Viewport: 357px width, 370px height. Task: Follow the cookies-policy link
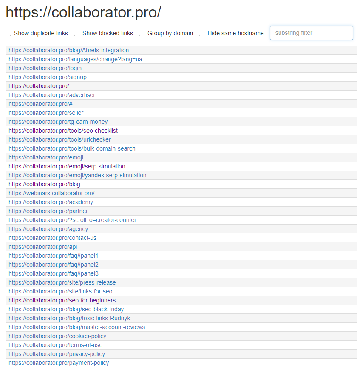57,336
